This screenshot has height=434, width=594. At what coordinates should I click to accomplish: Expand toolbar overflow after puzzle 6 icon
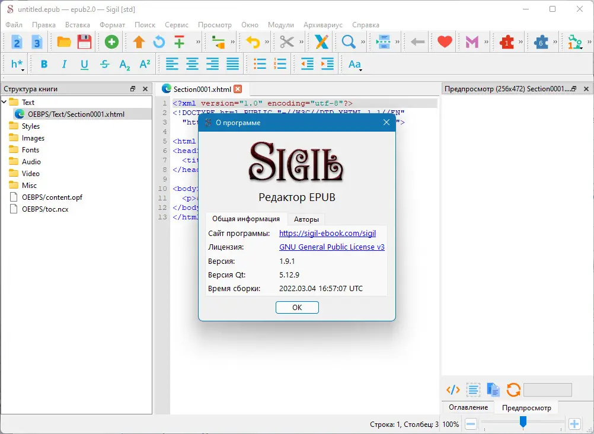click(x=555, y=42)
